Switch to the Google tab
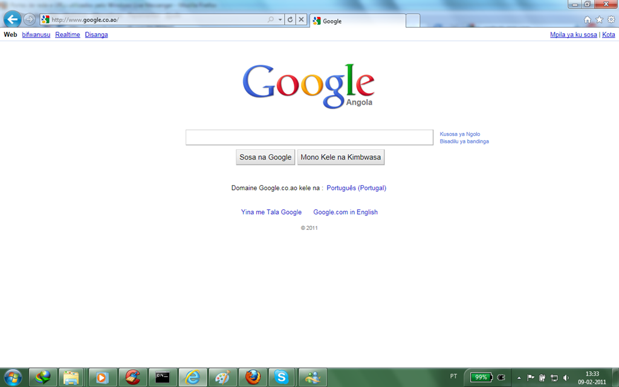Viewport: 619px width, 387px height. point(357,21)
